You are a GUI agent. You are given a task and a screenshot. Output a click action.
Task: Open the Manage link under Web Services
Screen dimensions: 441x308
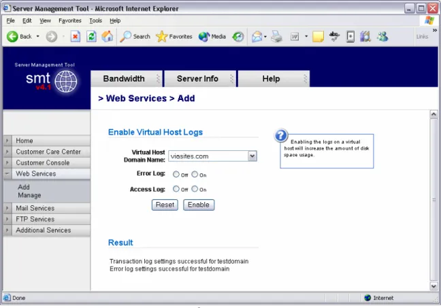tap(29, 195)
